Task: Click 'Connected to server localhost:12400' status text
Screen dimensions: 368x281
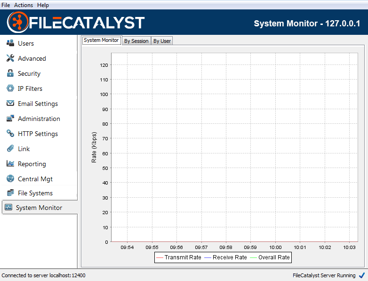Action: point(43,275)
